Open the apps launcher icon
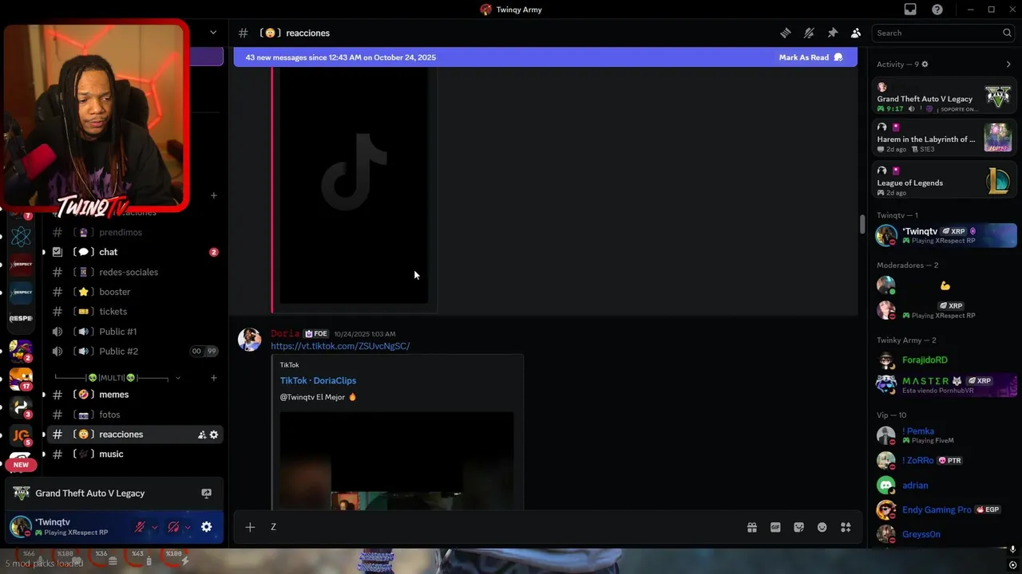 coord(846,527)
